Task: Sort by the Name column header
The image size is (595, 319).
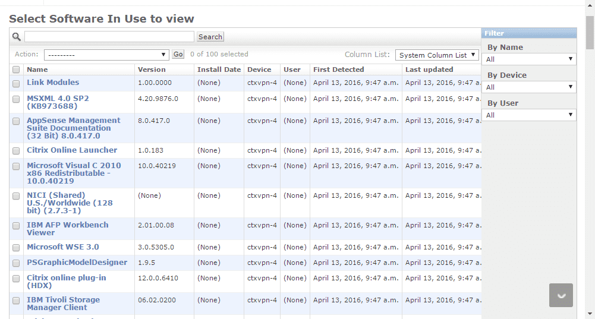Action: click(x=37, y=70)
